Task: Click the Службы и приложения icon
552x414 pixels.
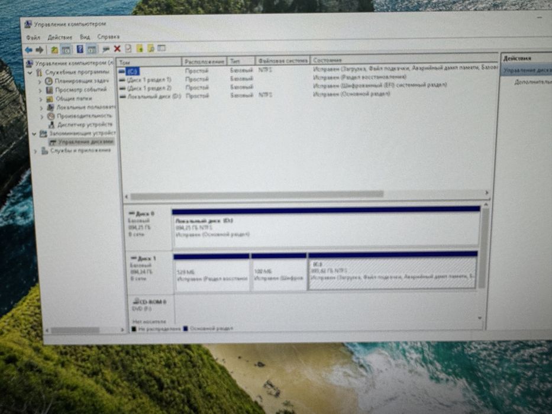Action: click(x=44, y=151)
